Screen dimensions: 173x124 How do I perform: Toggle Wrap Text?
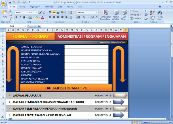pos(71,12)
